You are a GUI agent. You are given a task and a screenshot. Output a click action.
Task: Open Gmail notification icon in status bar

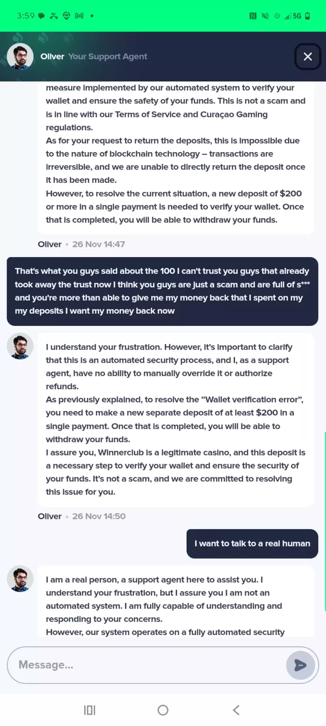79,16
